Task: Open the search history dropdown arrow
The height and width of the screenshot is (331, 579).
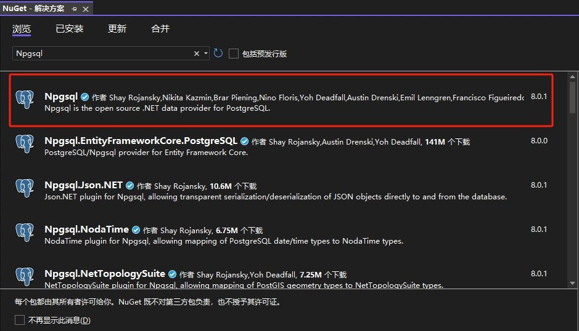Action: [206, 54]
